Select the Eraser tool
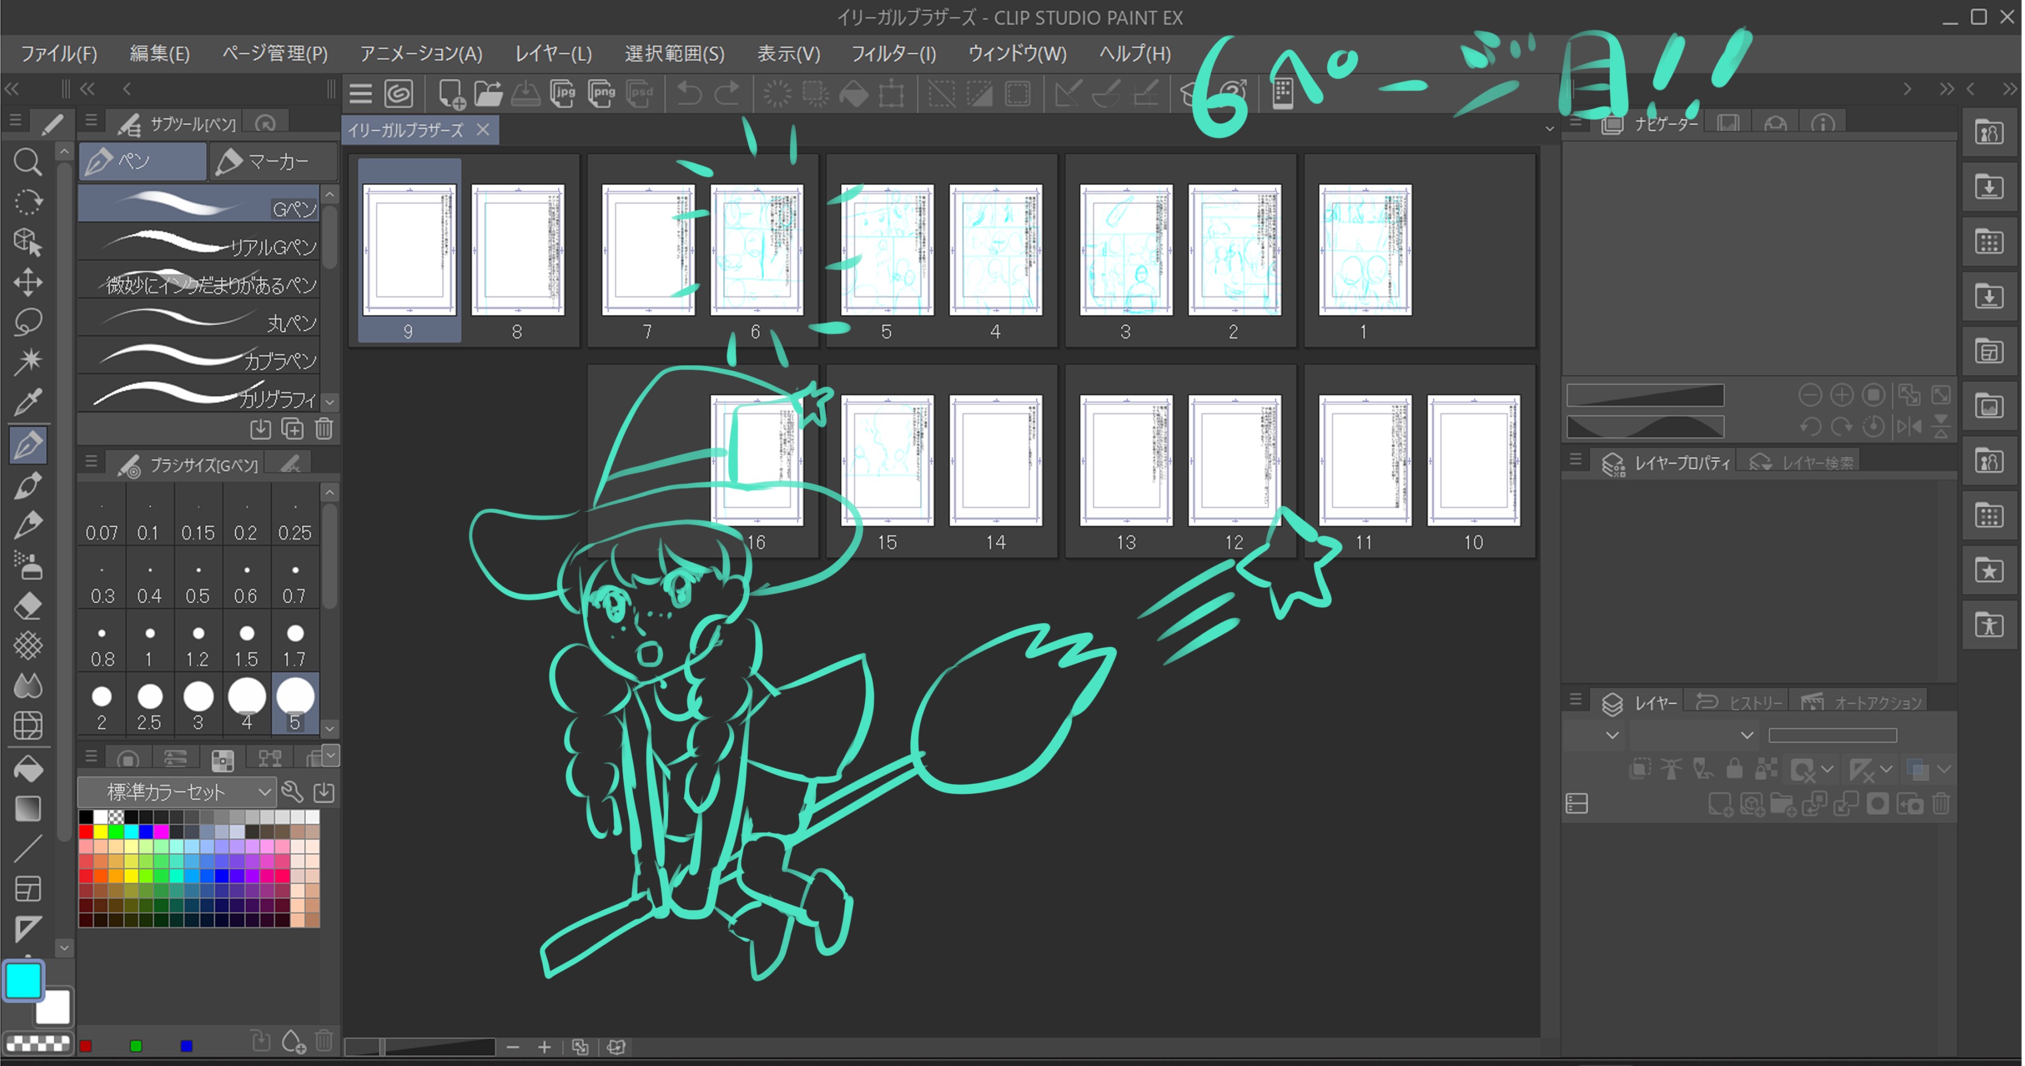This screenshot has width=2025, height=1066. (x=27, y=605)
